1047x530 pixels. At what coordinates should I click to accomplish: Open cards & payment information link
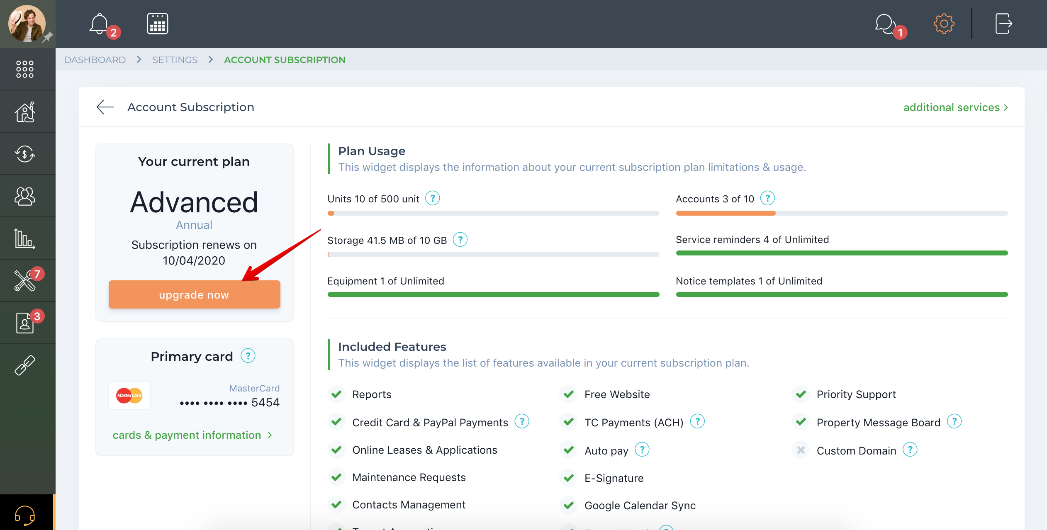click(x=192, y=435)
